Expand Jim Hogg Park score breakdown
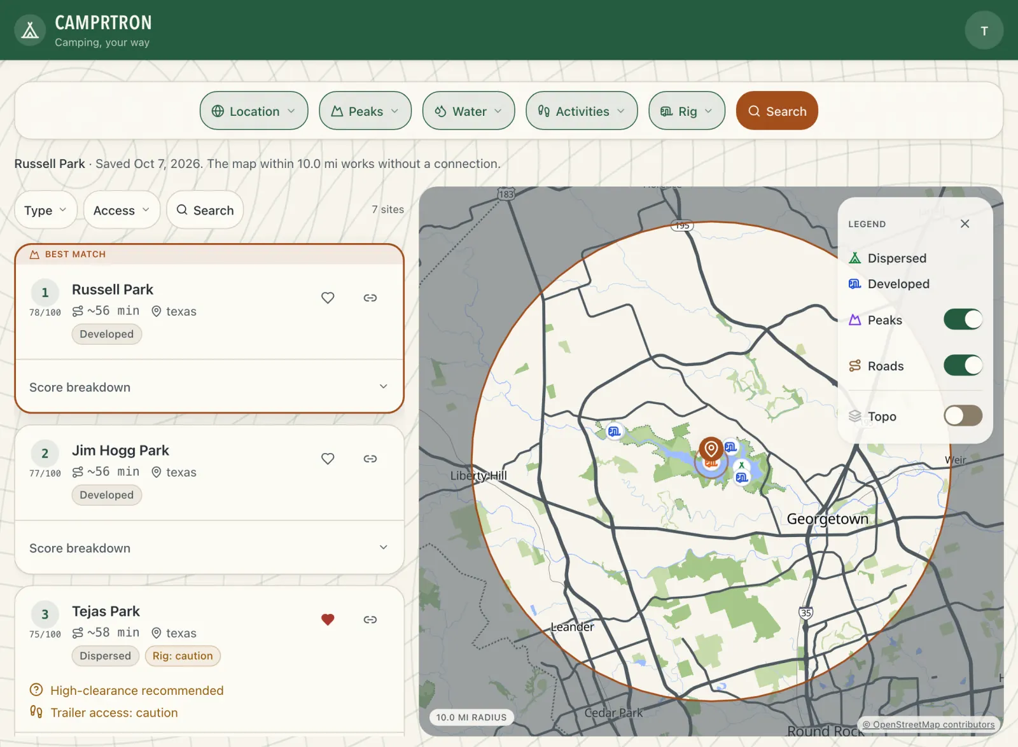The width and height of the screenshot is (1018, 747). click(209, 548)
